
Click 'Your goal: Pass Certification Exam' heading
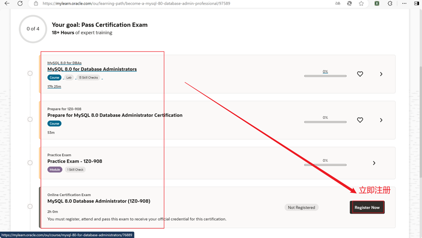100,25
